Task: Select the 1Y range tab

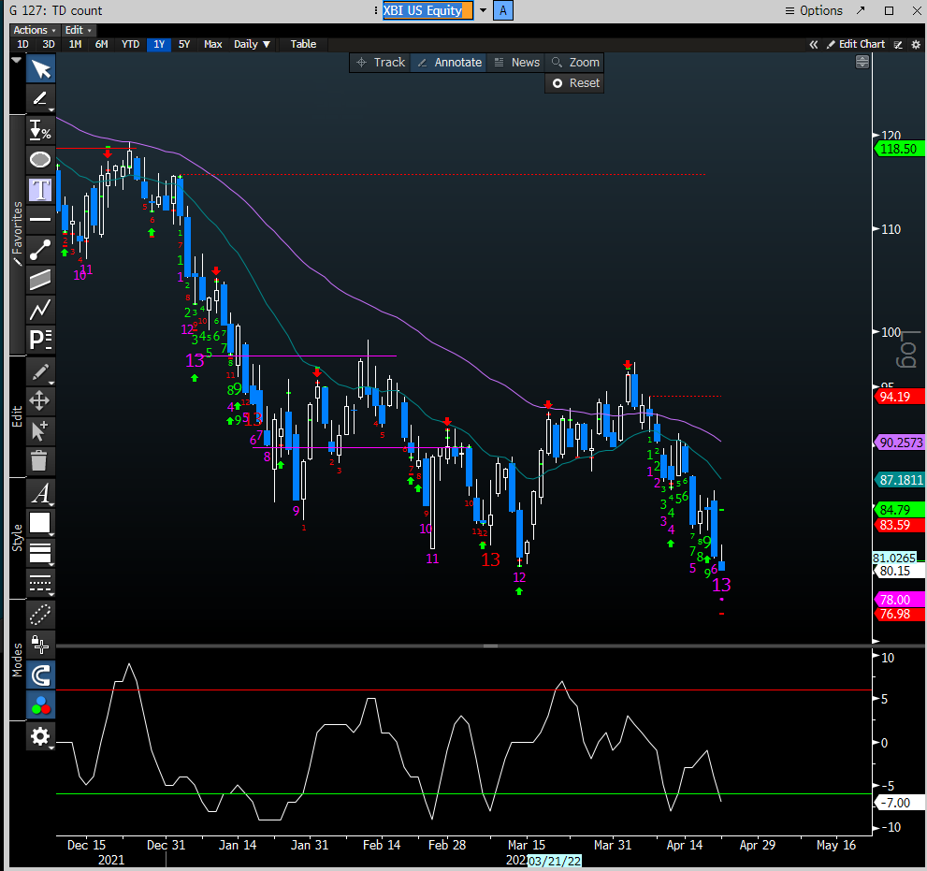Action: (x=159, y=44)
